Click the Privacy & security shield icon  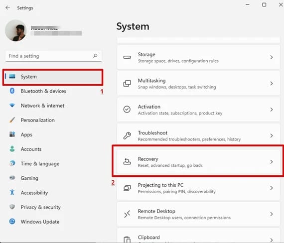coord(12,207)
